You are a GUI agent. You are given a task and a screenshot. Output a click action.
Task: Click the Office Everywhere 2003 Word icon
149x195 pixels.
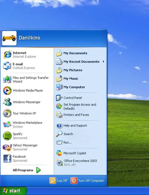(59, 162)
